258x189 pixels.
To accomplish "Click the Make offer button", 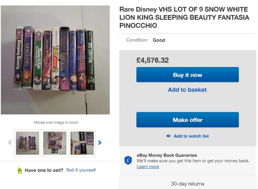I will click(187, 120).
